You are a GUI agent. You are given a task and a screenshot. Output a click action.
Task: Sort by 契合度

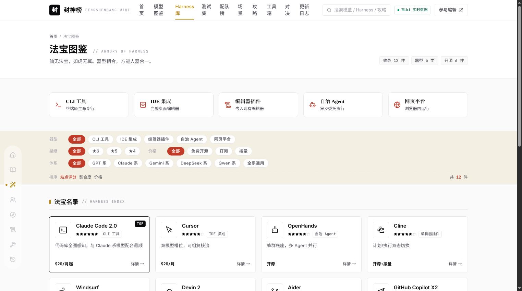[x=85, y=177]
